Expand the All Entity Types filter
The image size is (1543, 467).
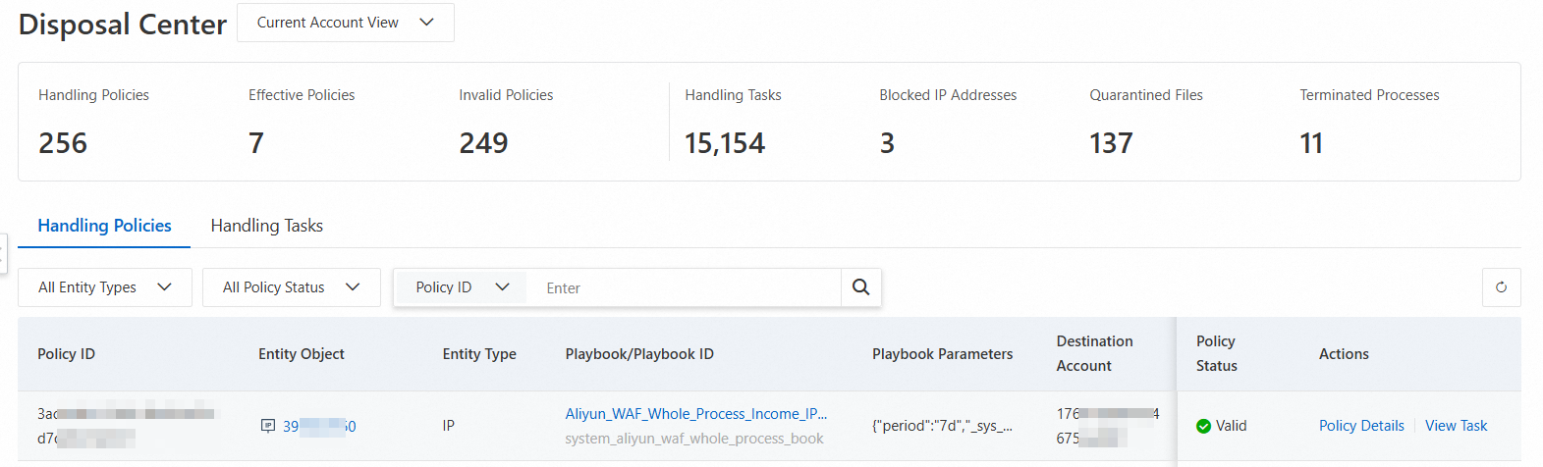[x=105, y=287]
